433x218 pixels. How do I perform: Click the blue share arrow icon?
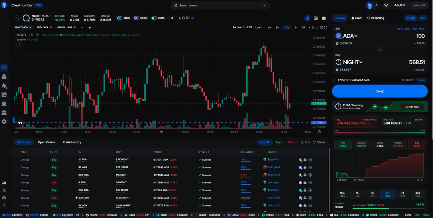[x=193, y=18]
